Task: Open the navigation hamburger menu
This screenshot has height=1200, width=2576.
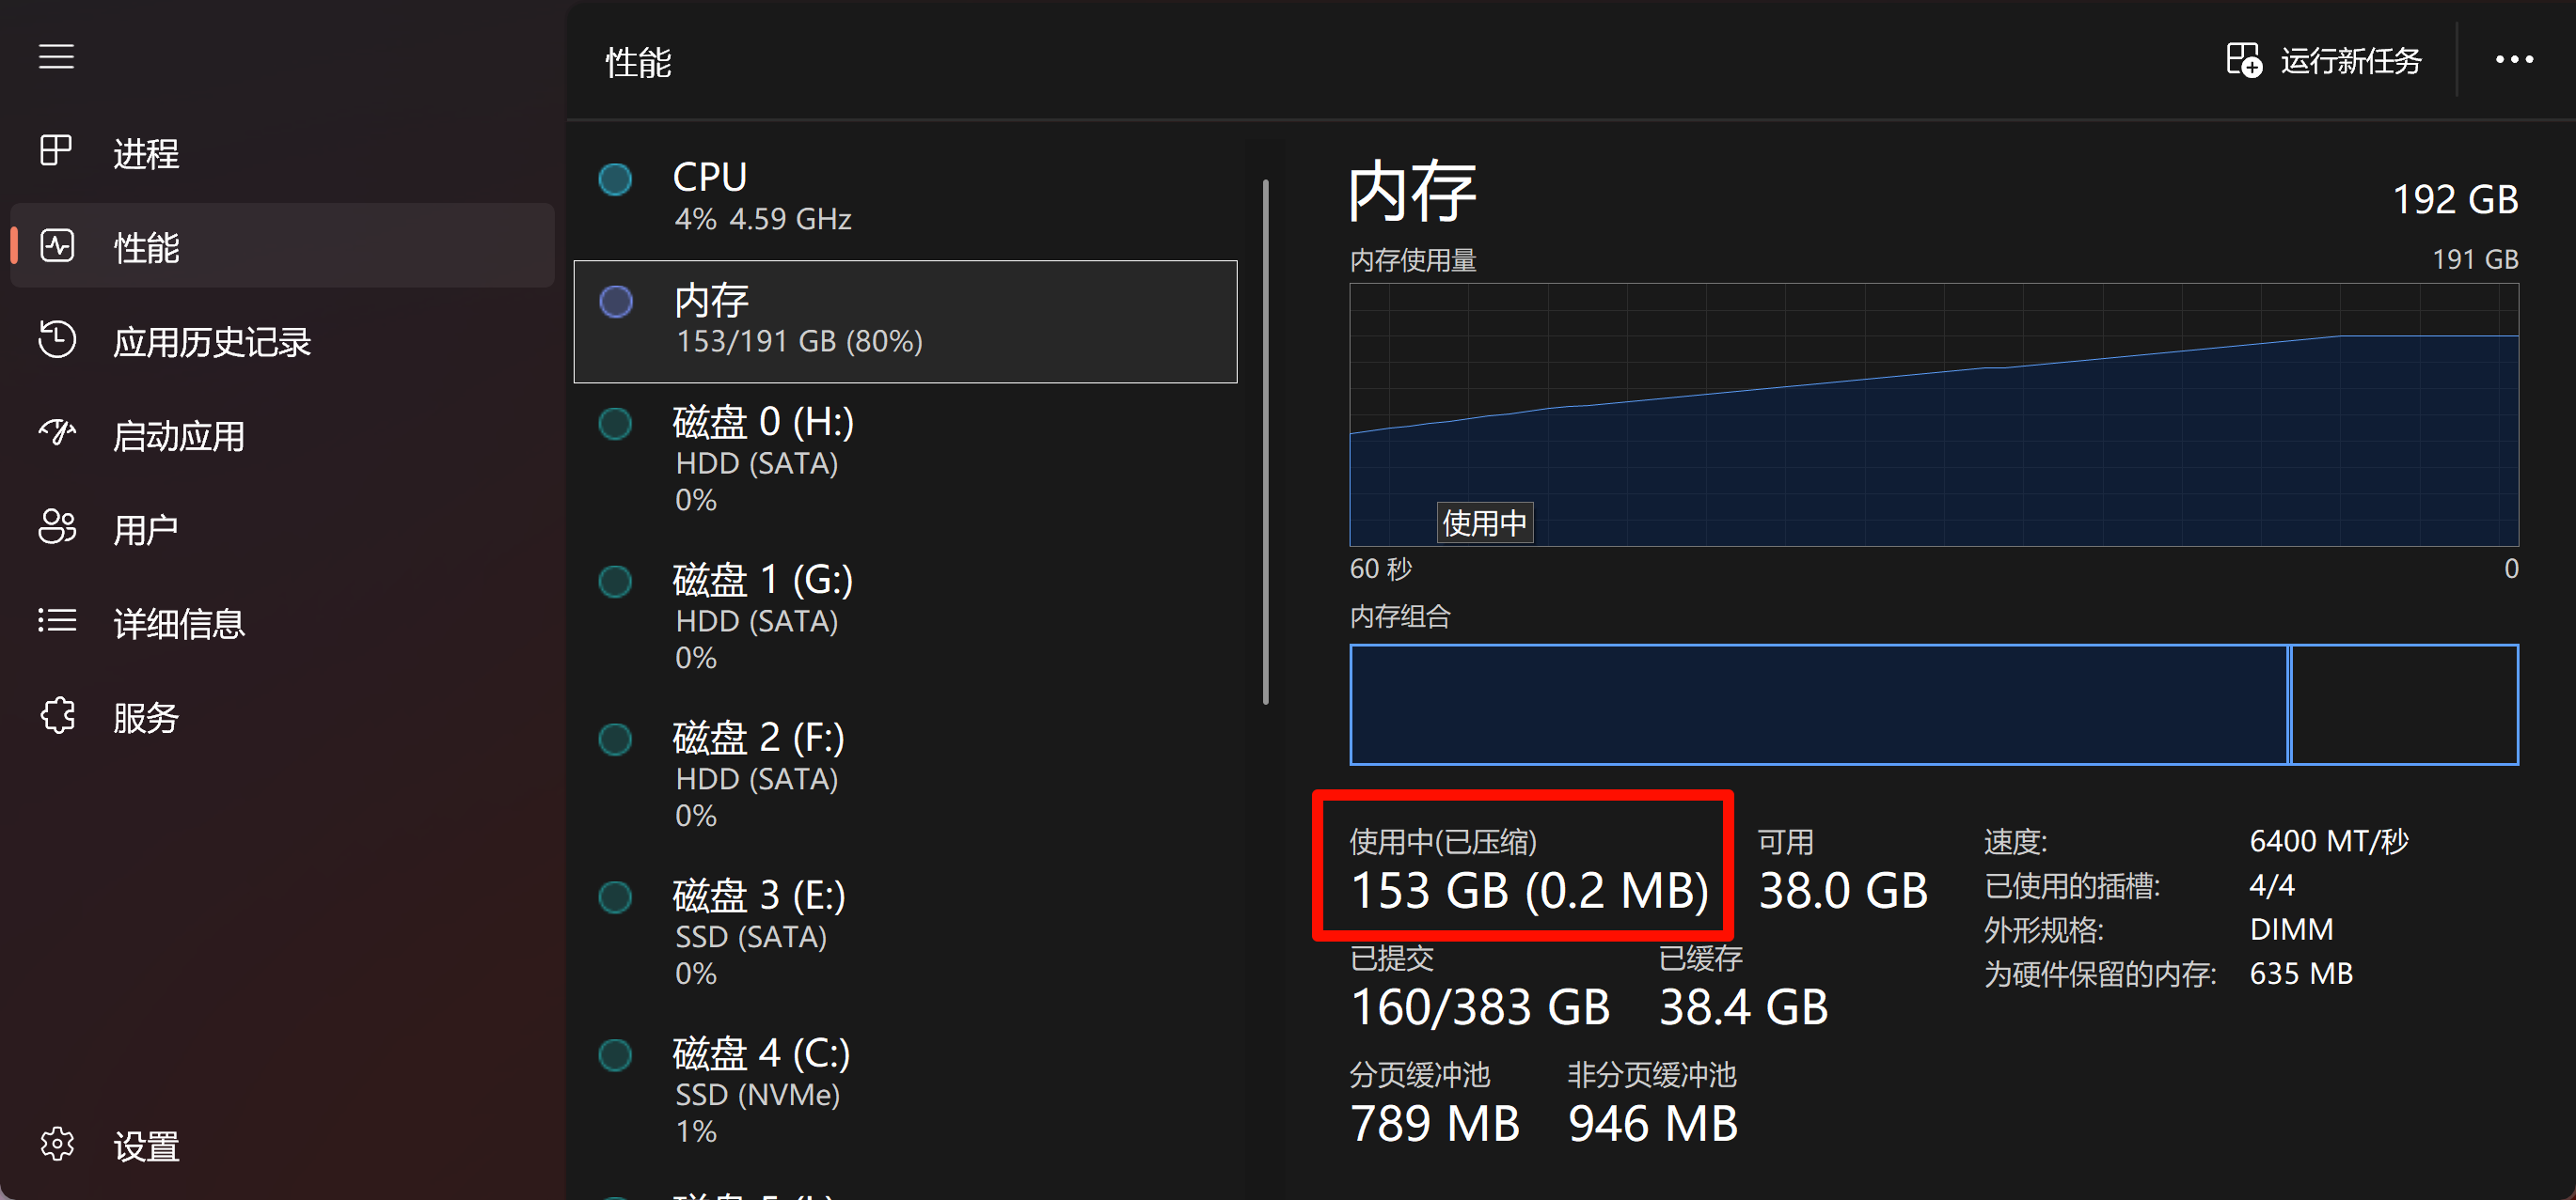Action: click(56, 57)
